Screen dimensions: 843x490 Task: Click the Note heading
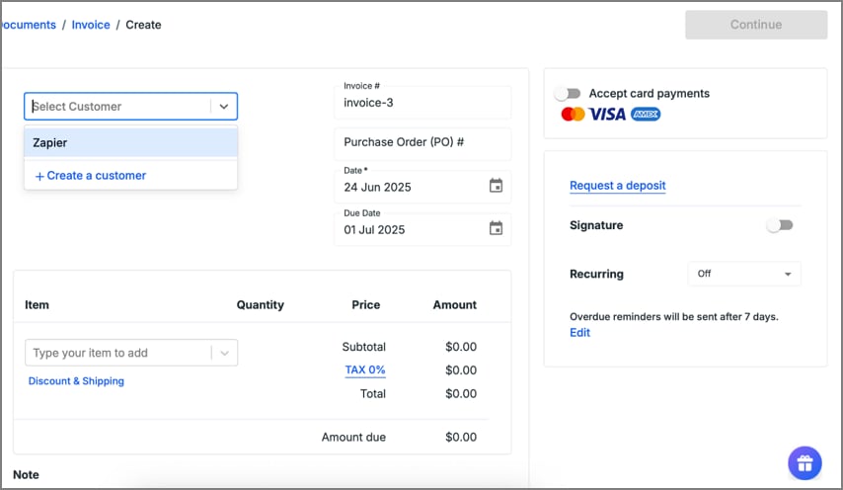point(26,474)
